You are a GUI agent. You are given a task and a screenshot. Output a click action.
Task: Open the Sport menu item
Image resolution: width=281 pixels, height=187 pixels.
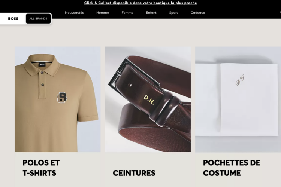click(173, 13)
